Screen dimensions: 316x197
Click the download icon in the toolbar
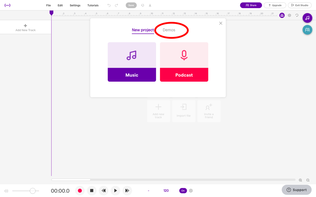click(150, 5)
